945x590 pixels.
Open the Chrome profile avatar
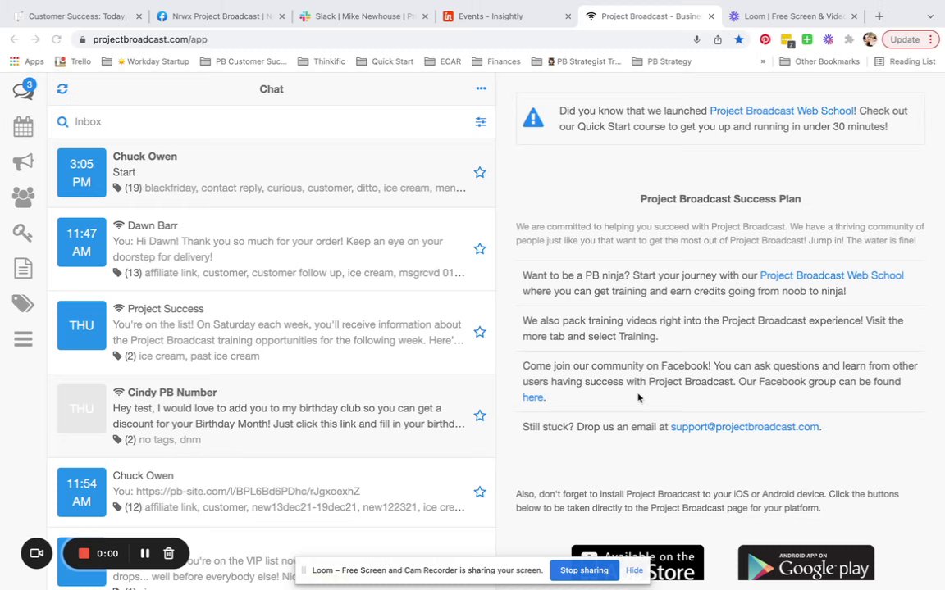(870, 39)
